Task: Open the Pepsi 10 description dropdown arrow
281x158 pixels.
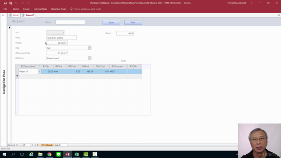Action: [39, 72]
